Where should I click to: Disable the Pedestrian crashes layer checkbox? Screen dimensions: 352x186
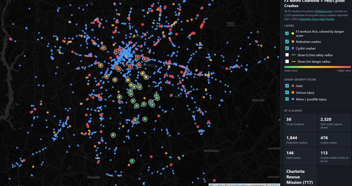[287, 42]
